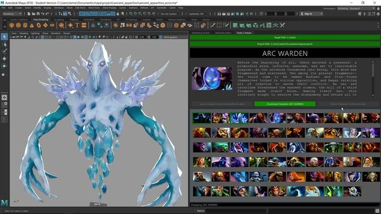Viewport: 381px width, 214px height.
Task: Click the SVG tool shelf icon
Action: tap(84, 25)
